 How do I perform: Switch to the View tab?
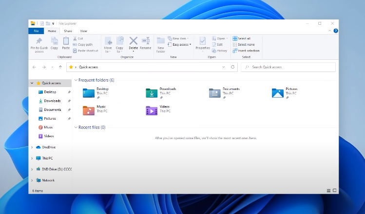pos(83,31)
